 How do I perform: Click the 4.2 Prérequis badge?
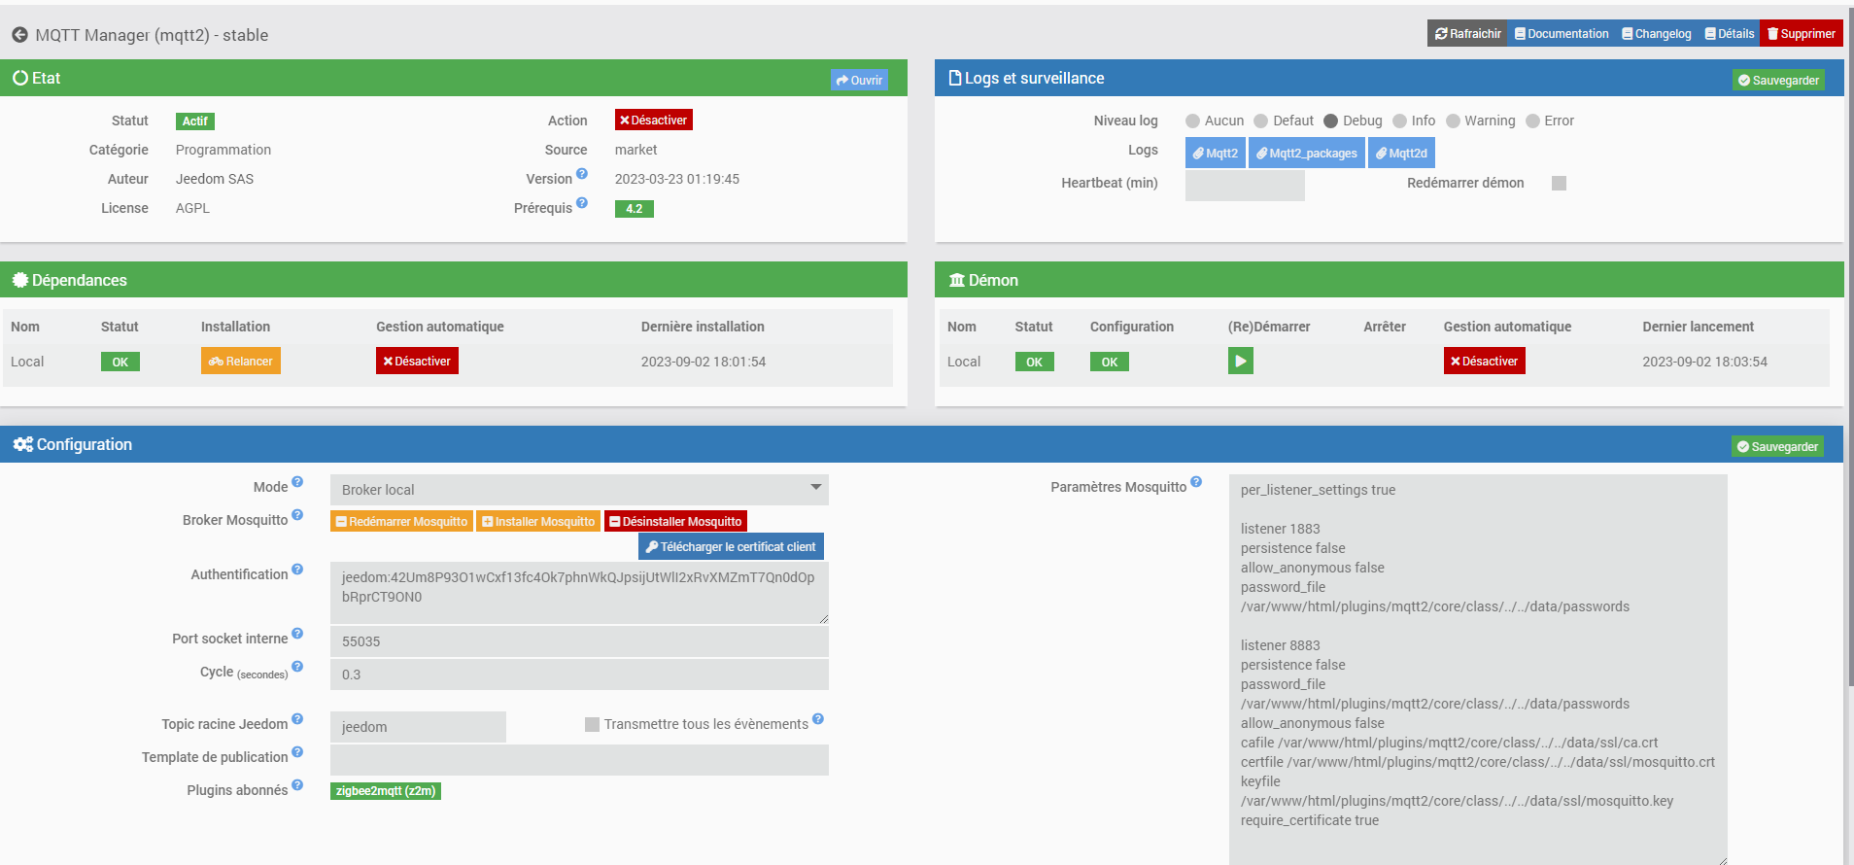point(634,209)
